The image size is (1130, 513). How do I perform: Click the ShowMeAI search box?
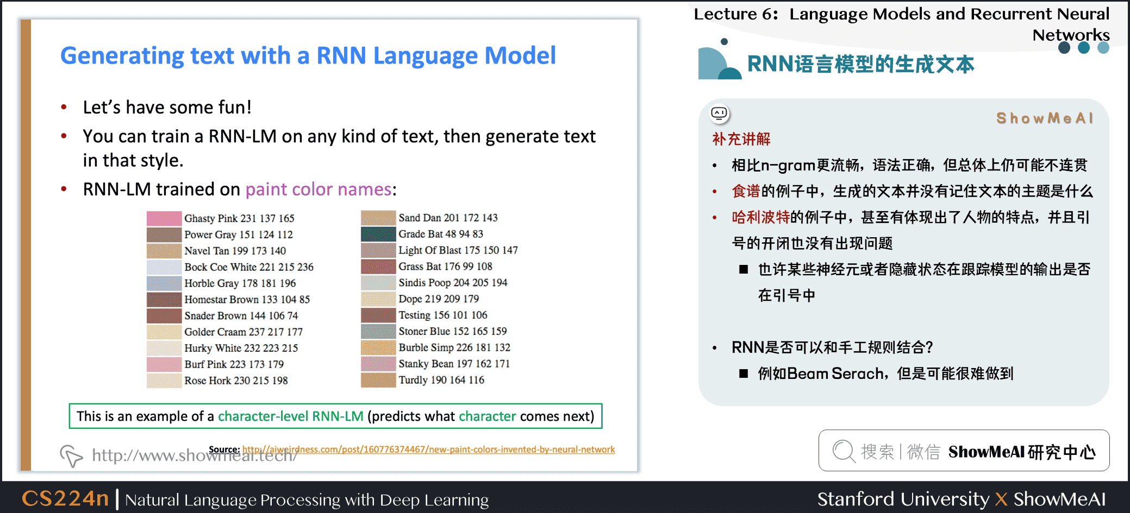[x=964, y=451]
